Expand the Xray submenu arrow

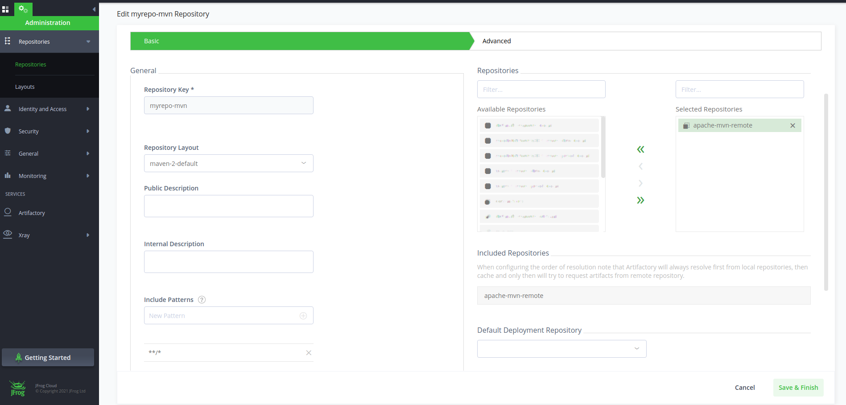(x=88, y=235)
